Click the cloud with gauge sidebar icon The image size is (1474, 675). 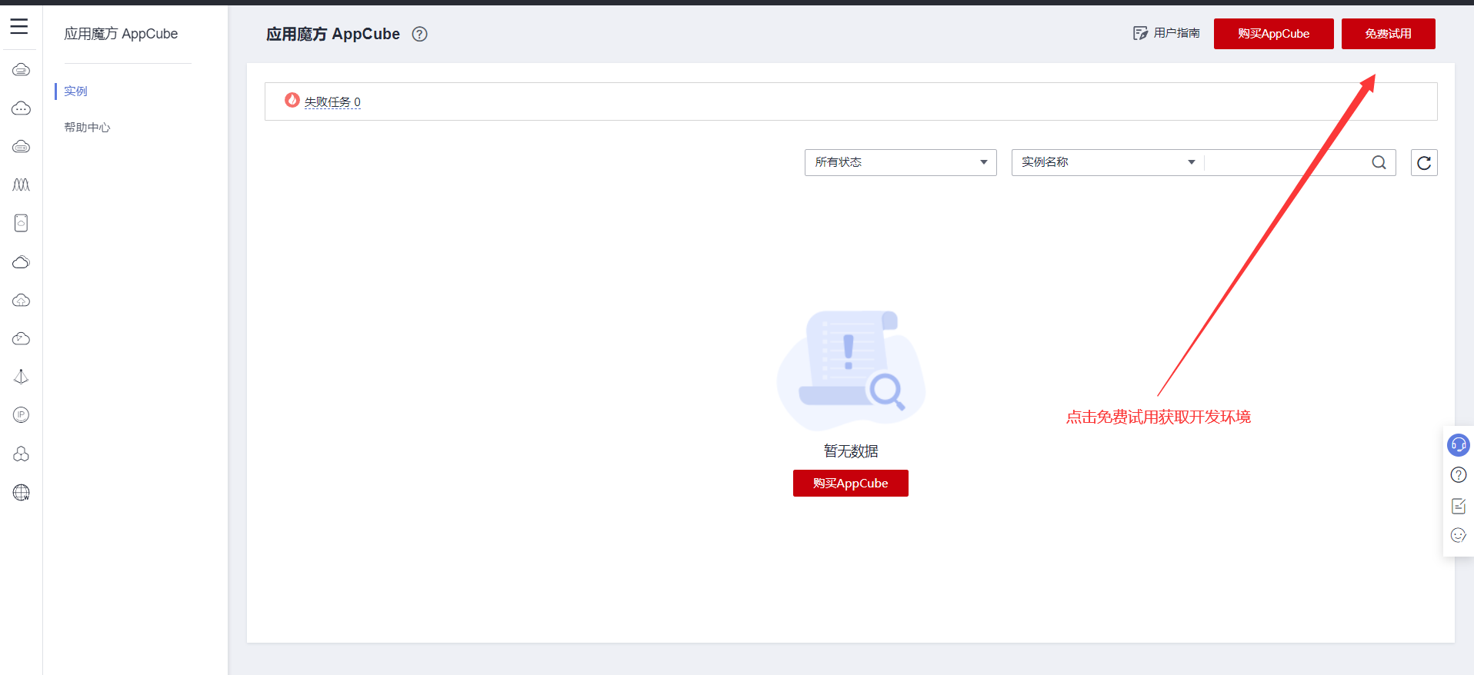click(x=22, y=339)
